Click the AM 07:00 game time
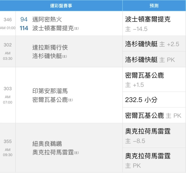The image size is (186, 173). 8,100
